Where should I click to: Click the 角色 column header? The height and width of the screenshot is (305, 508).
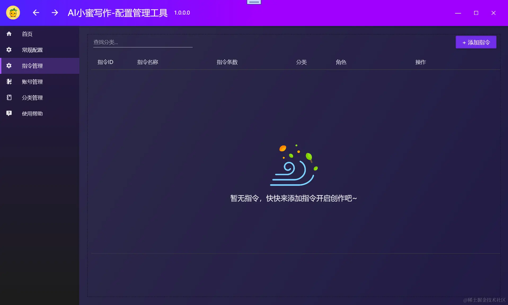click(341, 62)
